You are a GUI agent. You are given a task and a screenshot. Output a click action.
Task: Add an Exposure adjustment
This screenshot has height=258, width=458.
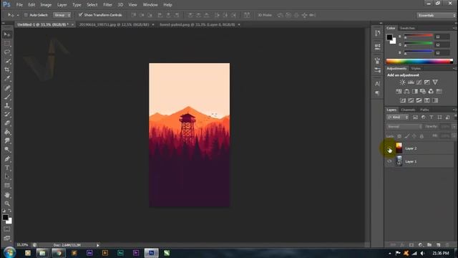(427, 82)
